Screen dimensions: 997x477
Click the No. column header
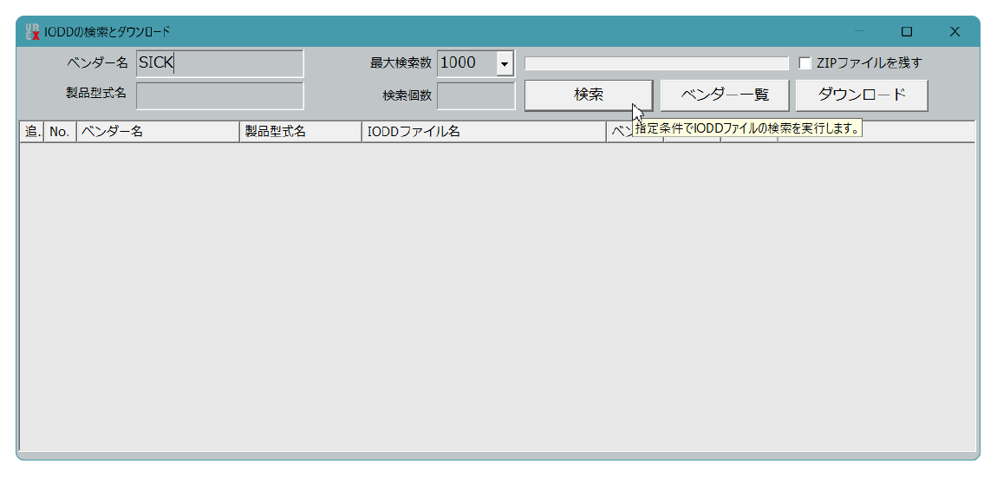(60, 132)
